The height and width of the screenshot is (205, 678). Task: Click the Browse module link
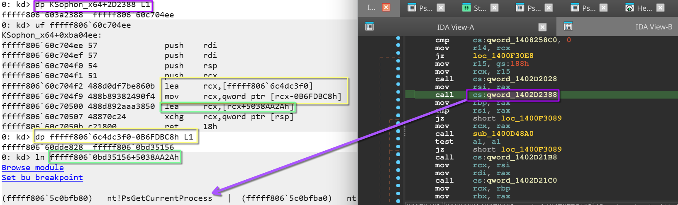tap(33, 168)
